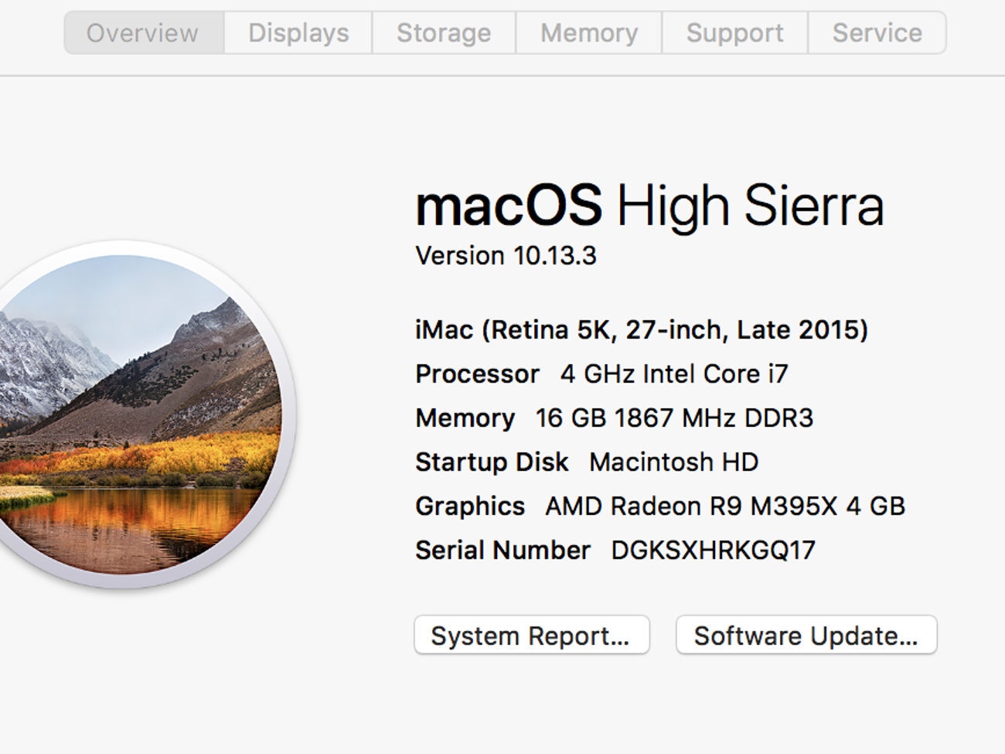Image resolution: width=1005 pixels, height=754 pixels.
Task: Open Software Update...
Action: pyautogui.click(x=806, y=636)
